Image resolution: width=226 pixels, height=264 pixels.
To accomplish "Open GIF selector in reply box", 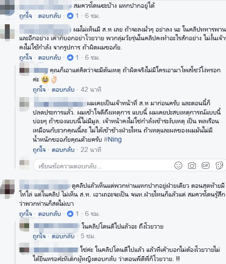I will click(206, 165).
